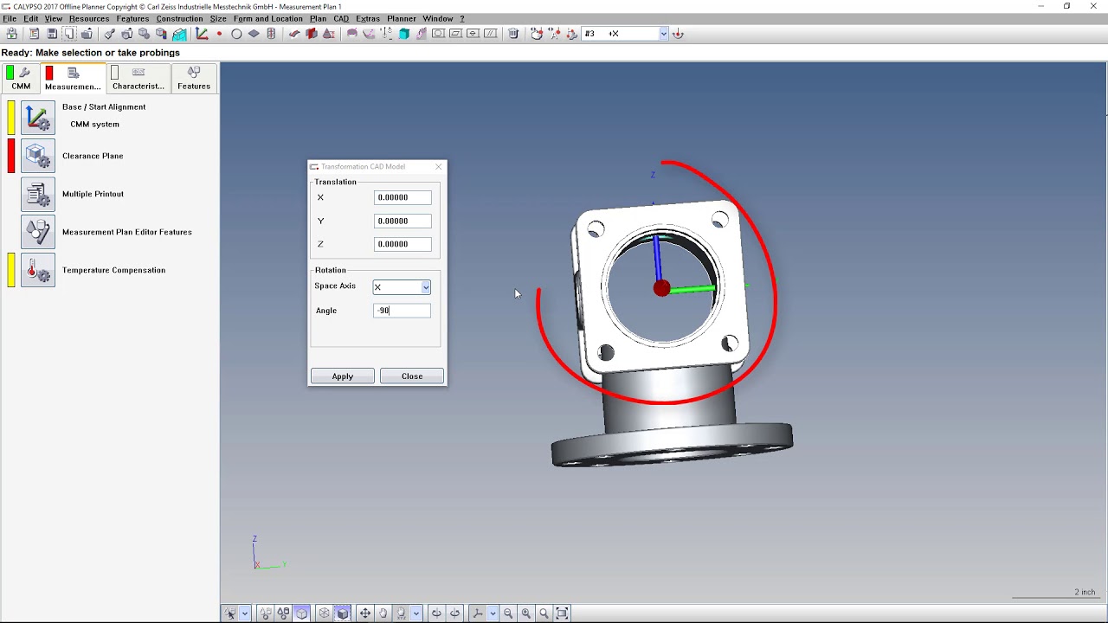Select the cone feature toolbar icon
Image resolution: width=1108 pixels, height=623 pixels.
coord(327,34)
